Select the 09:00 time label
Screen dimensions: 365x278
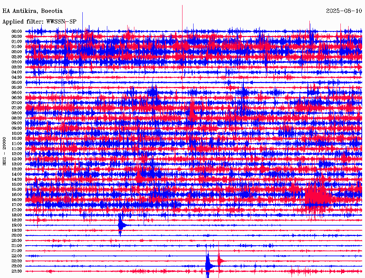tap(16, 123)
